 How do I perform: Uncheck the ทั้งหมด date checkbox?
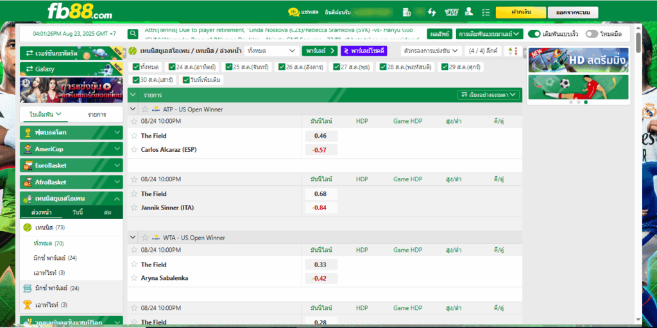tap(136, 67)
